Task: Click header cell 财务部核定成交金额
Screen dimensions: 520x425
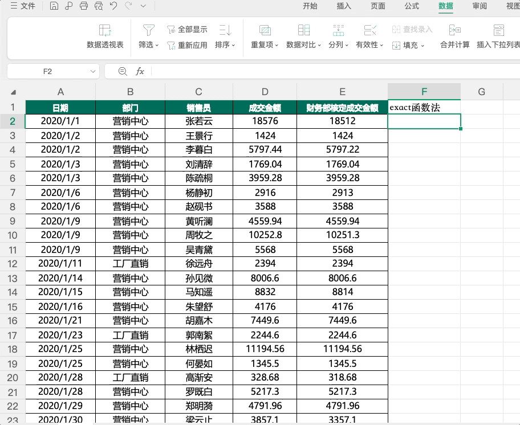Action: [x=342, y=107]
